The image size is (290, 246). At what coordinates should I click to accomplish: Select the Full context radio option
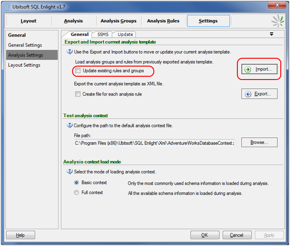(x=77, y=193)
